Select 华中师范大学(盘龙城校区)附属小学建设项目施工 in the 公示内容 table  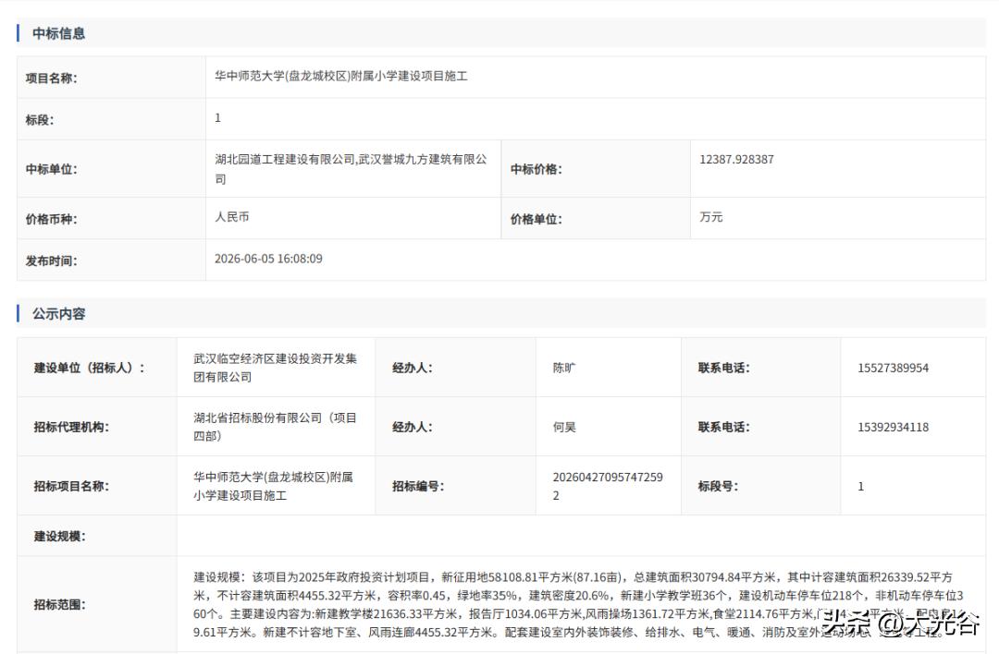coord(273,486)
